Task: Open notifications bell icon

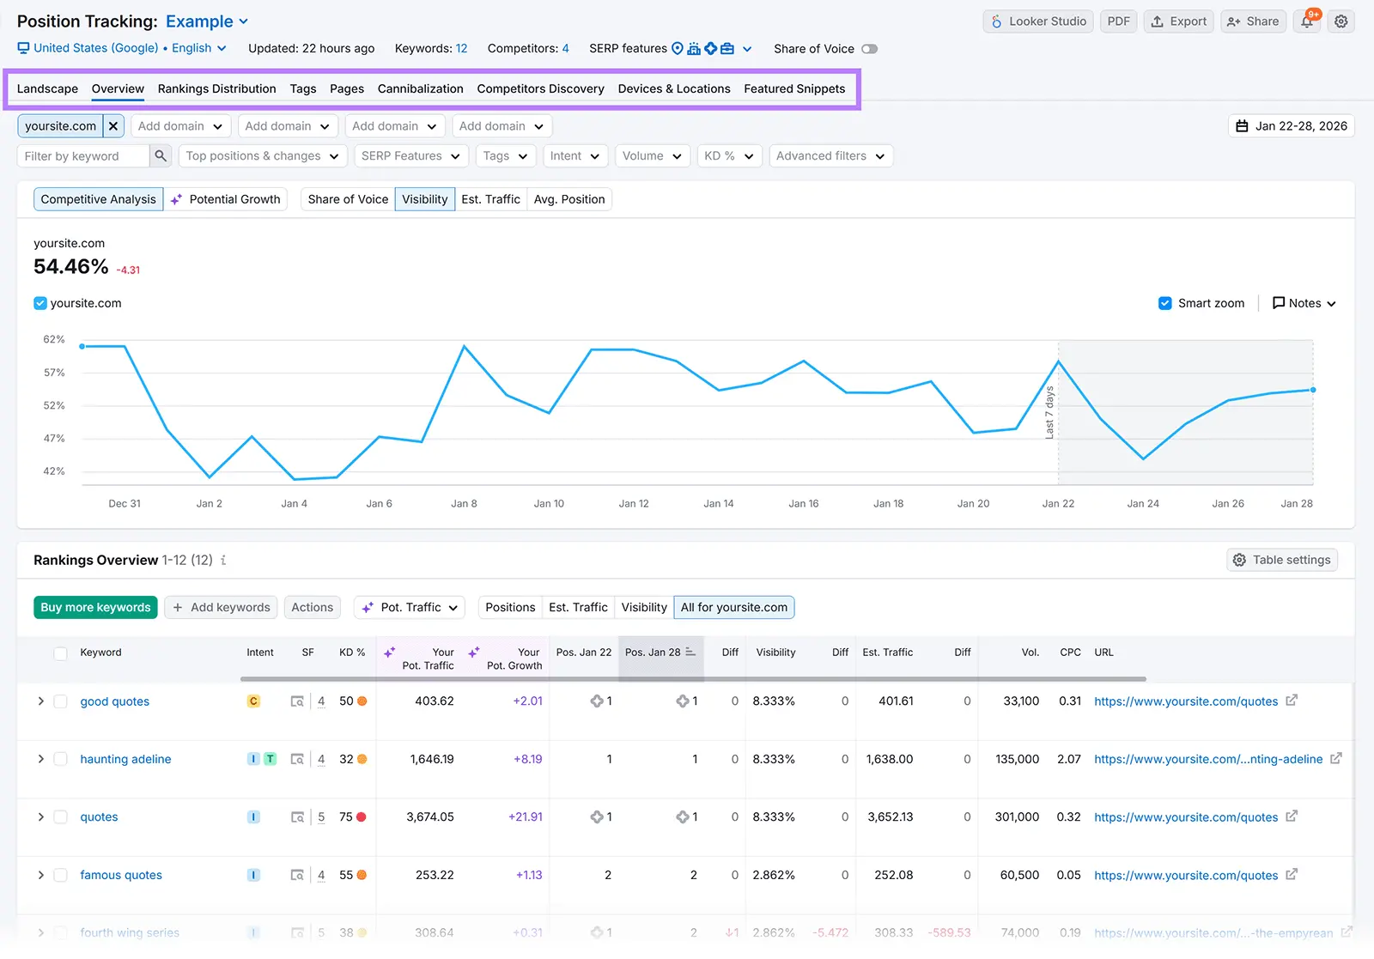Action: [x=1307, y=21]
